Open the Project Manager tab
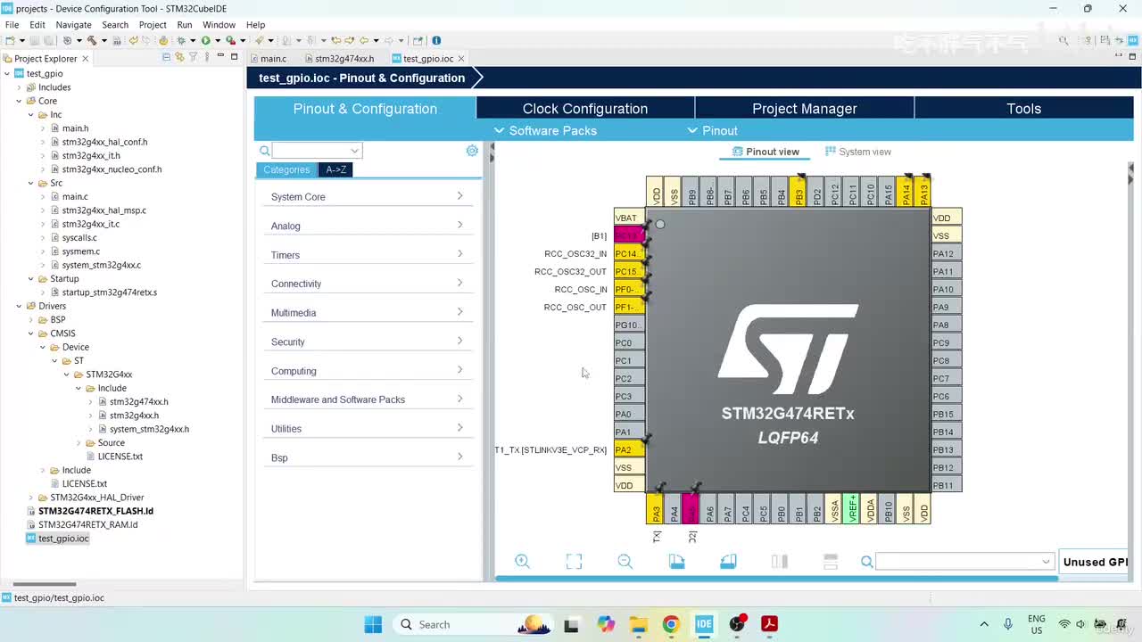 (x=805, y=109)
